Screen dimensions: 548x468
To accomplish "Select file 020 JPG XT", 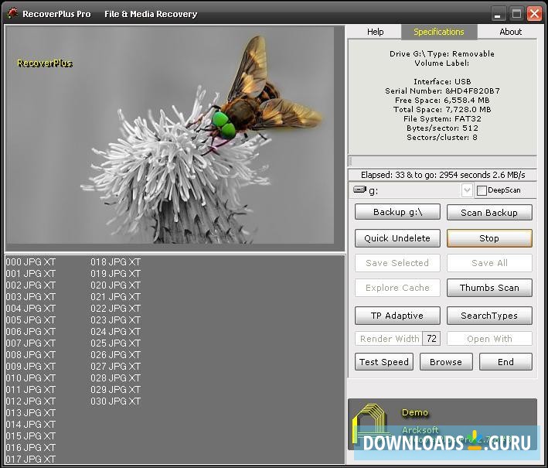I will point(116,285).
